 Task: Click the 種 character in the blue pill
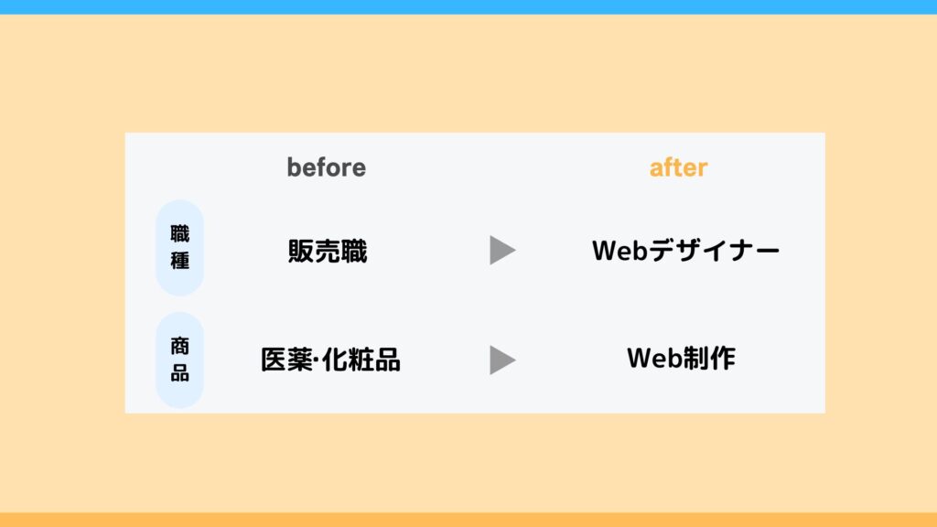tap(180, 261)
